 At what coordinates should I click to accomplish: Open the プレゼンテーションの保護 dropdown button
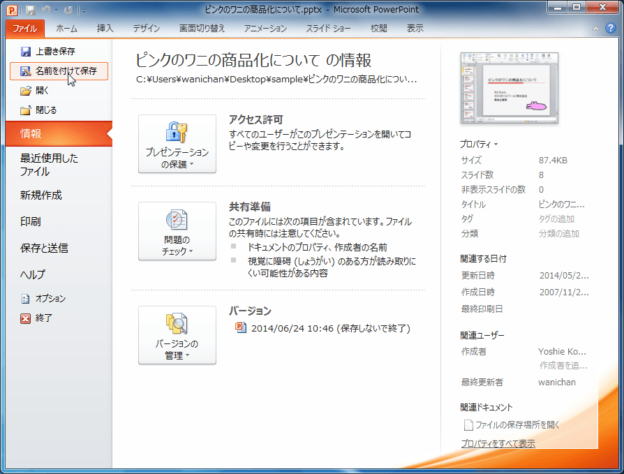click(177, 144)
